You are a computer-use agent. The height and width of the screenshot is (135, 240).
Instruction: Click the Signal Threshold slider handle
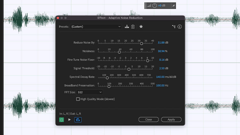click(x=129, y=69)
